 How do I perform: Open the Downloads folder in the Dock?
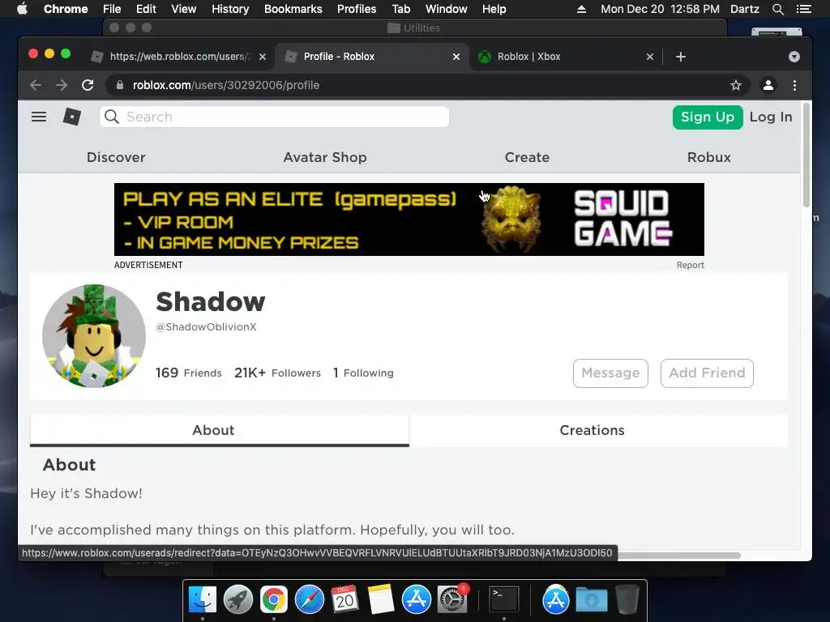click(x=591, y=599)
